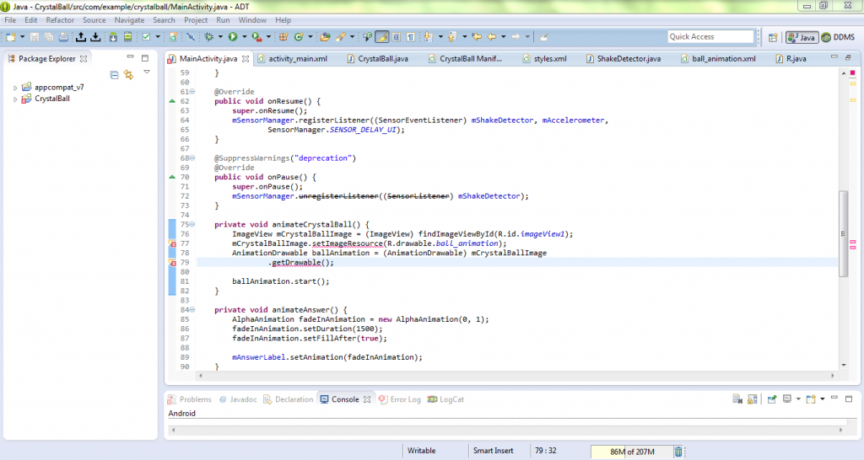Toggle Link with Editor in Package Explorer
The image size is (864, 460).
point(129,75)
